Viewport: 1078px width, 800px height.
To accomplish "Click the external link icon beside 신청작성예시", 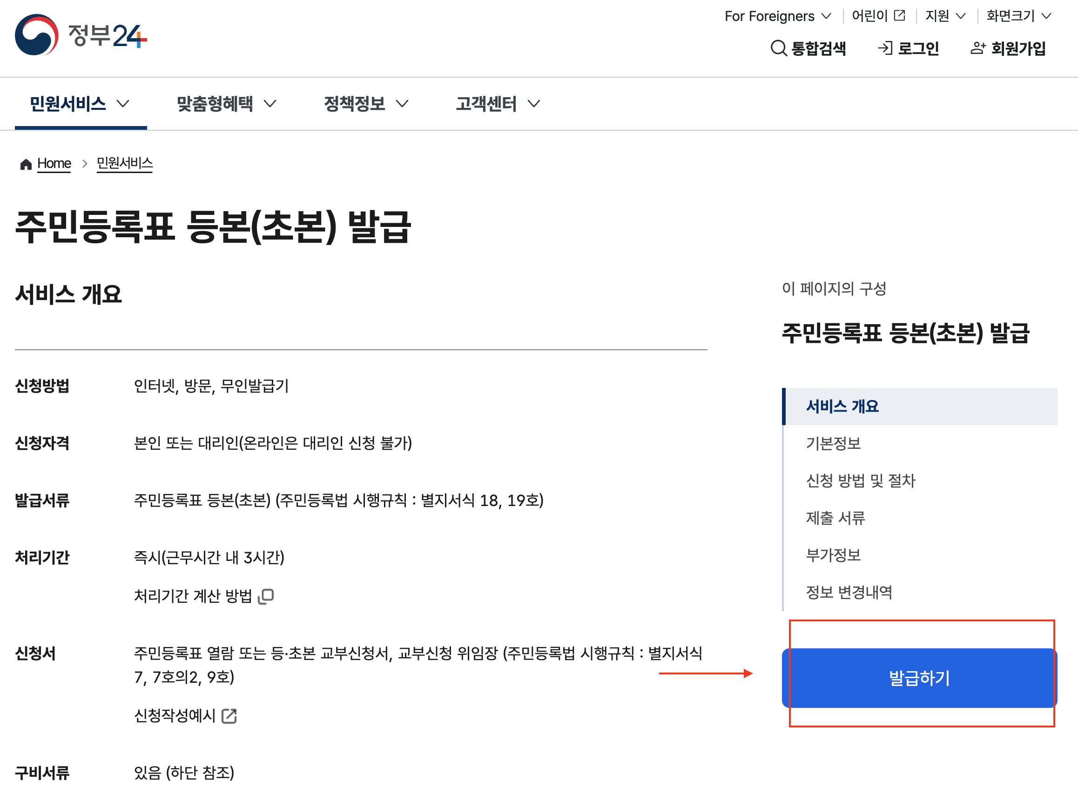I will coord(229,716).
